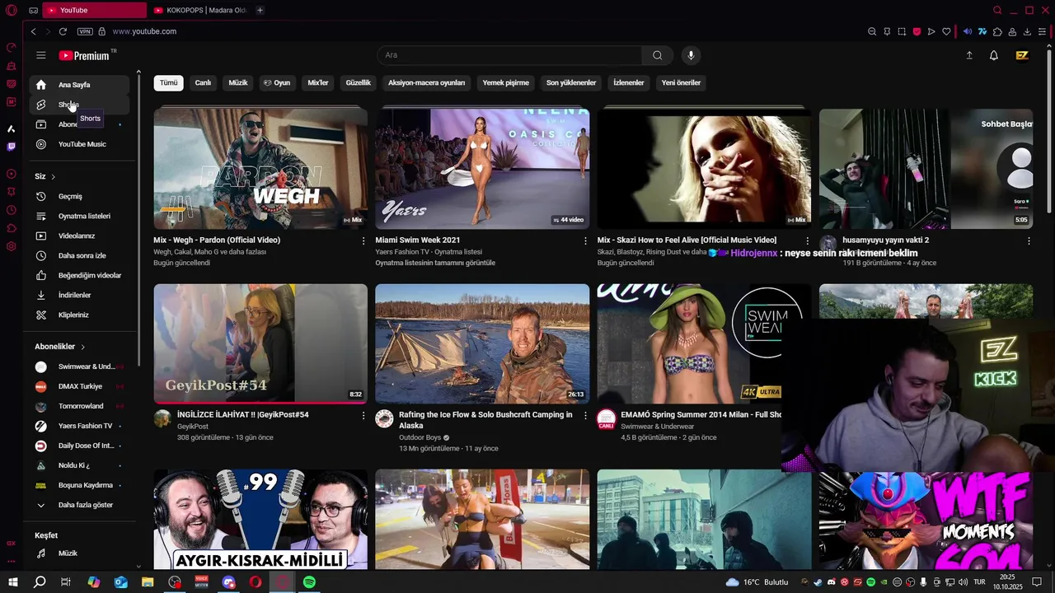Screen dimensions: 1055x593
Task: Open Daha sonra izle list
Action: pyautogui.click(x=80, y=256)
